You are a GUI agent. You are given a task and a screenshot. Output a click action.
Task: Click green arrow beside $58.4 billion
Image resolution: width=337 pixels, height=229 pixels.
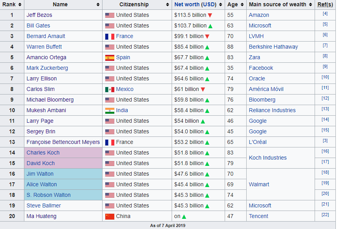pos(207,111)
